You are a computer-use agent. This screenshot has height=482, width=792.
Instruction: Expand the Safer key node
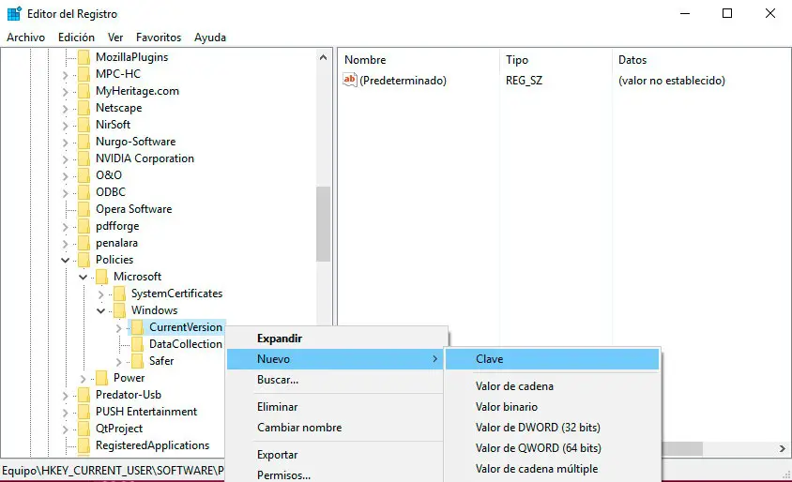(119, 361)
